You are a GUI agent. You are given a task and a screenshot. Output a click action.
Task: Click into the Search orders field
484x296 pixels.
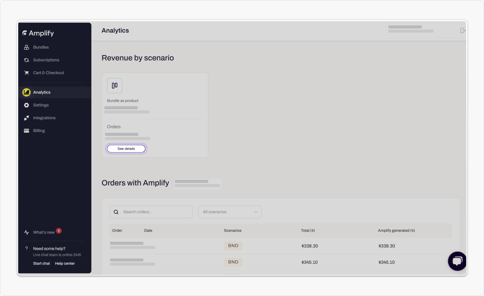coord(156,212)
